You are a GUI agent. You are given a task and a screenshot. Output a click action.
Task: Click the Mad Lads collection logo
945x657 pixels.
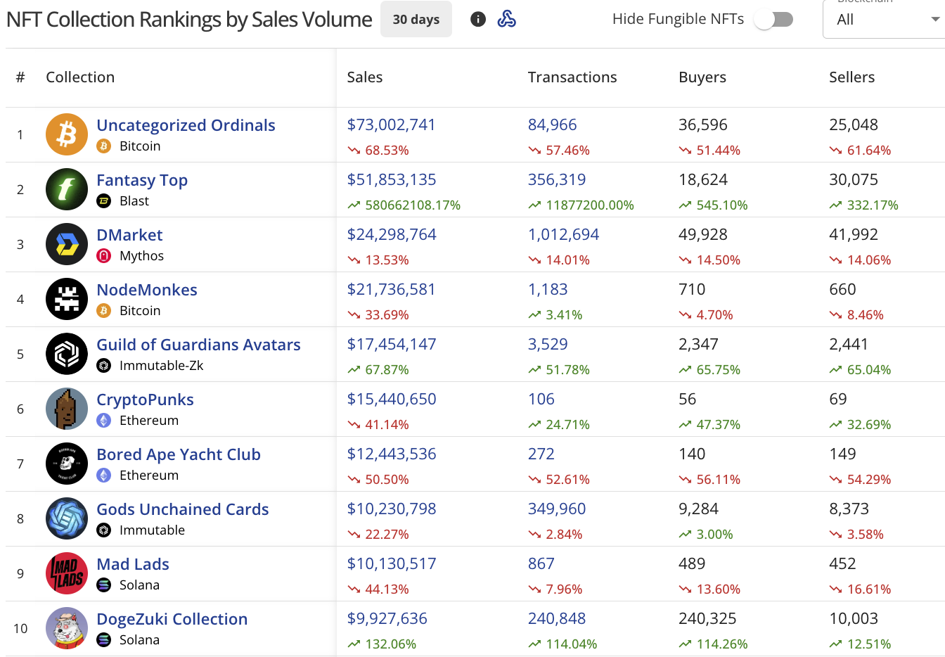pos(67,573)
